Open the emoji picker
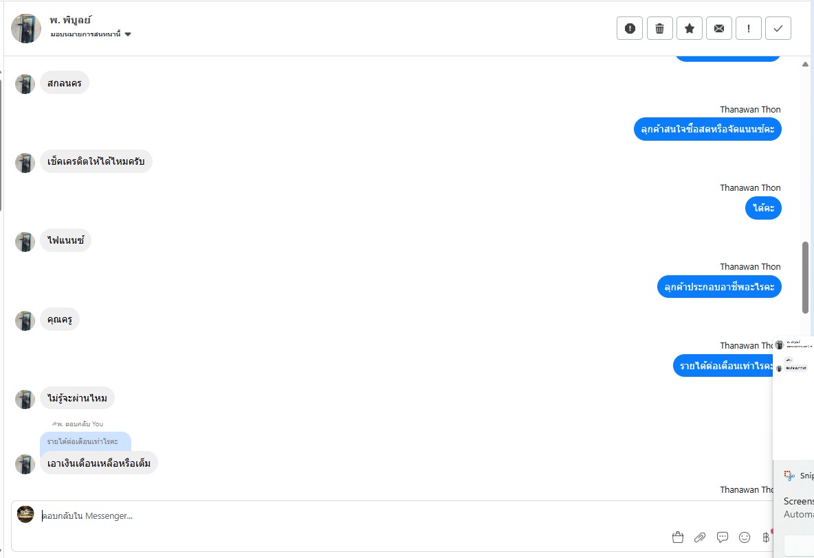This screenshot has height=558, width=814. 745,537
